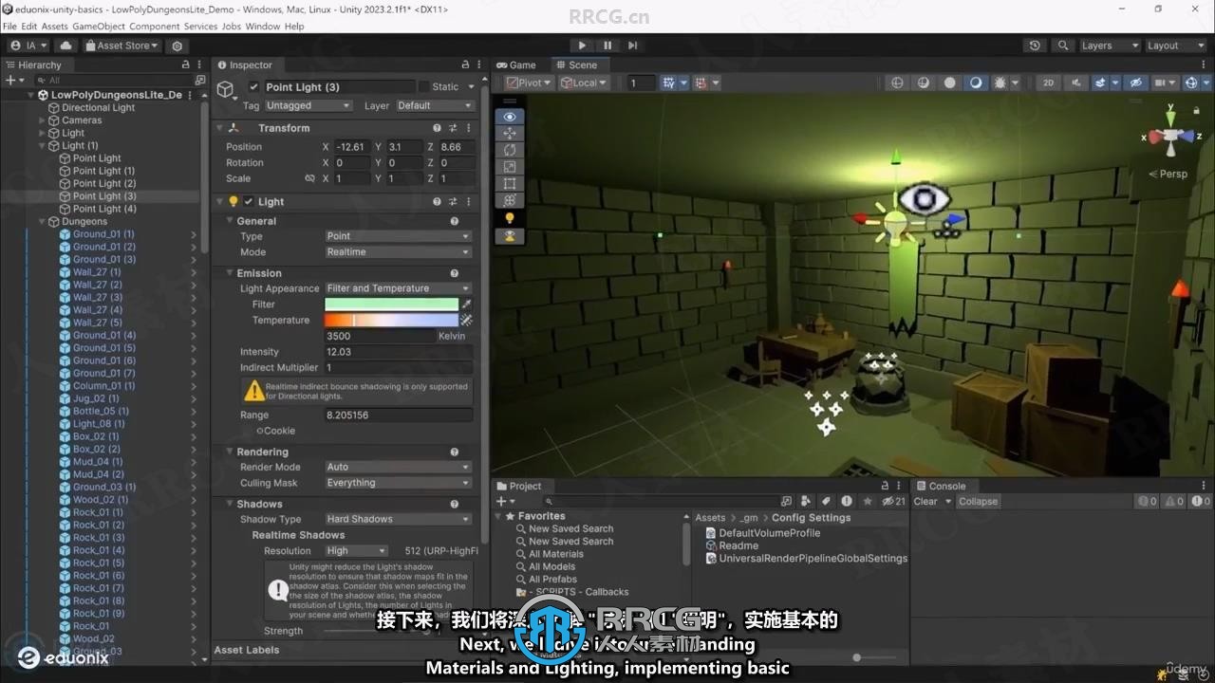This screenshot has height=683, width=1215.
Task: Toggle 2D view mode in Scene
Action: (1049, 83)
